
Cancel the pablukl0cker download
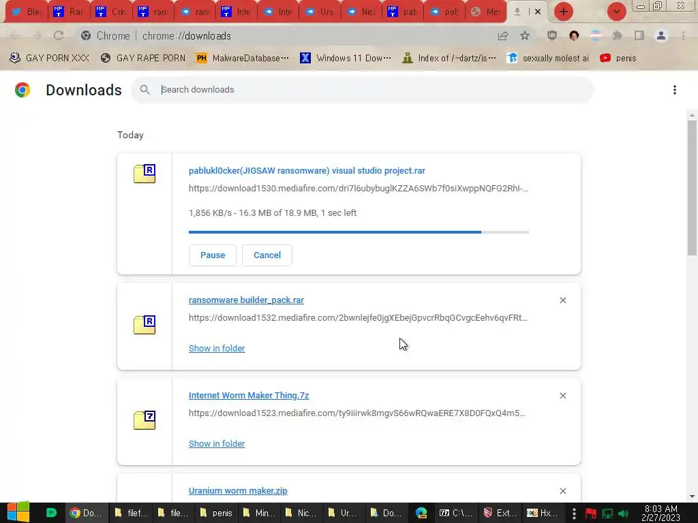267,255
